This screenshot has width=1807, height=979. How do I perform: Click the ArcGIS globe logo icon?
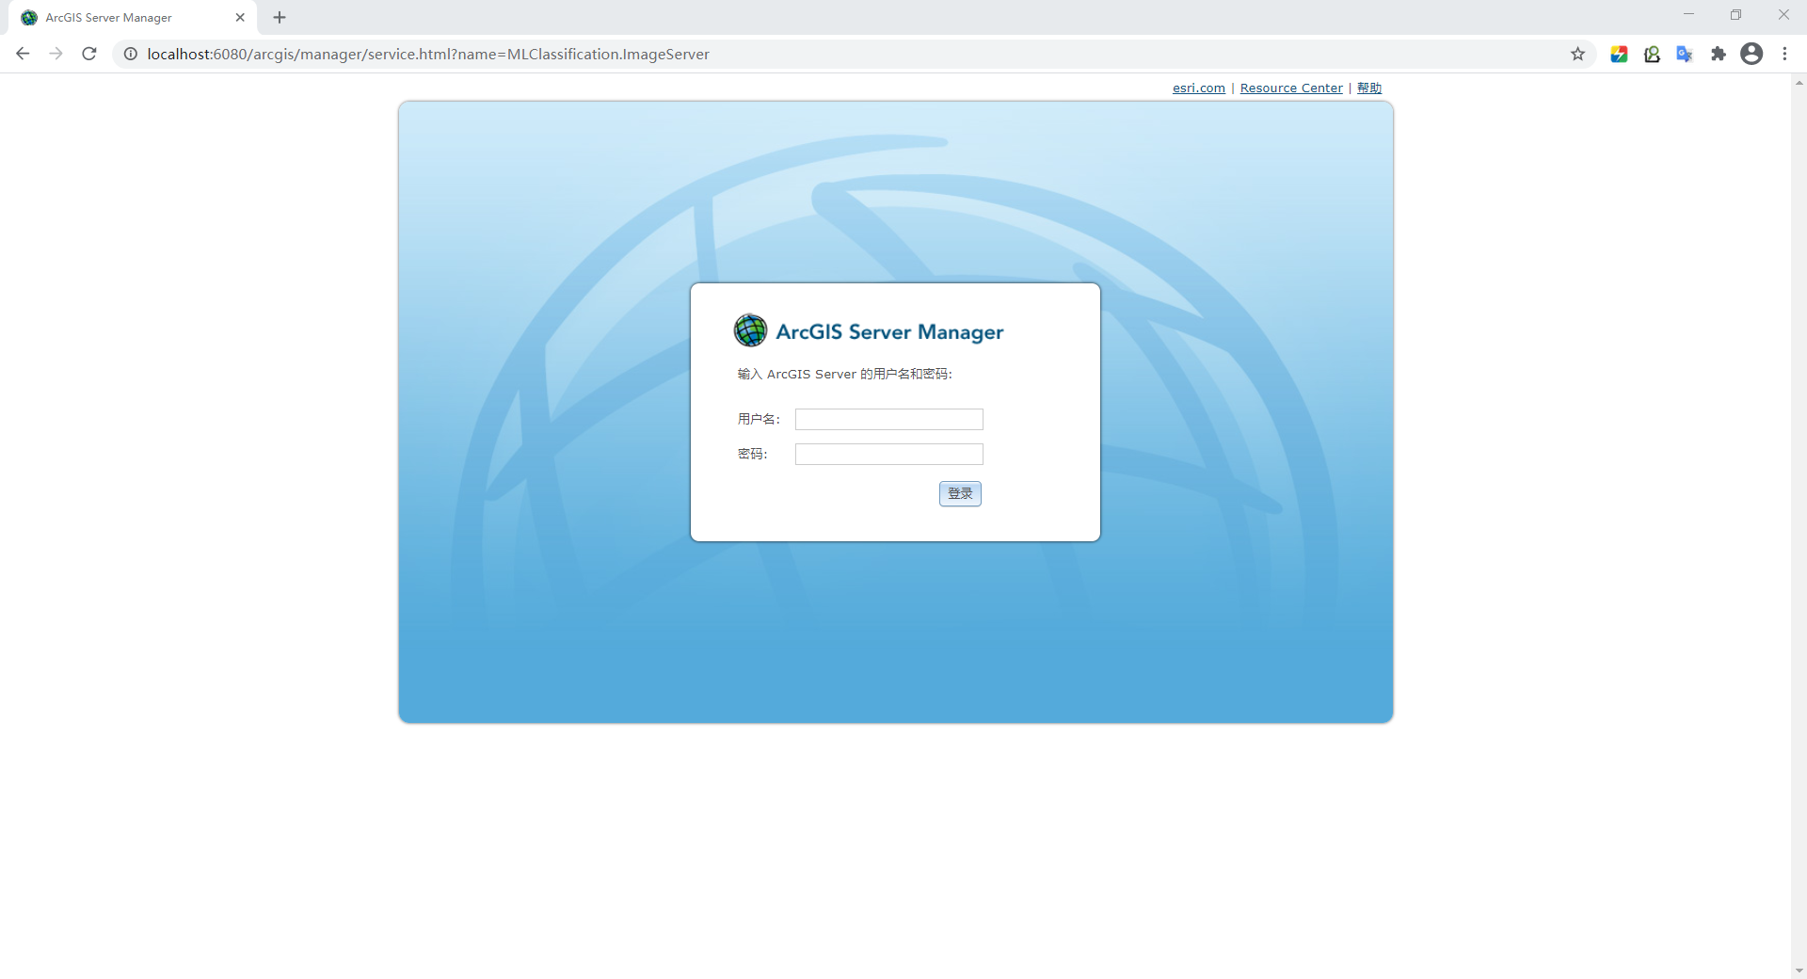(x=750, y=330)
